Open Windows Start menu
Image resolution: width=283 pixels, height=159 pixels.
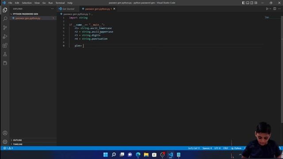106,155
